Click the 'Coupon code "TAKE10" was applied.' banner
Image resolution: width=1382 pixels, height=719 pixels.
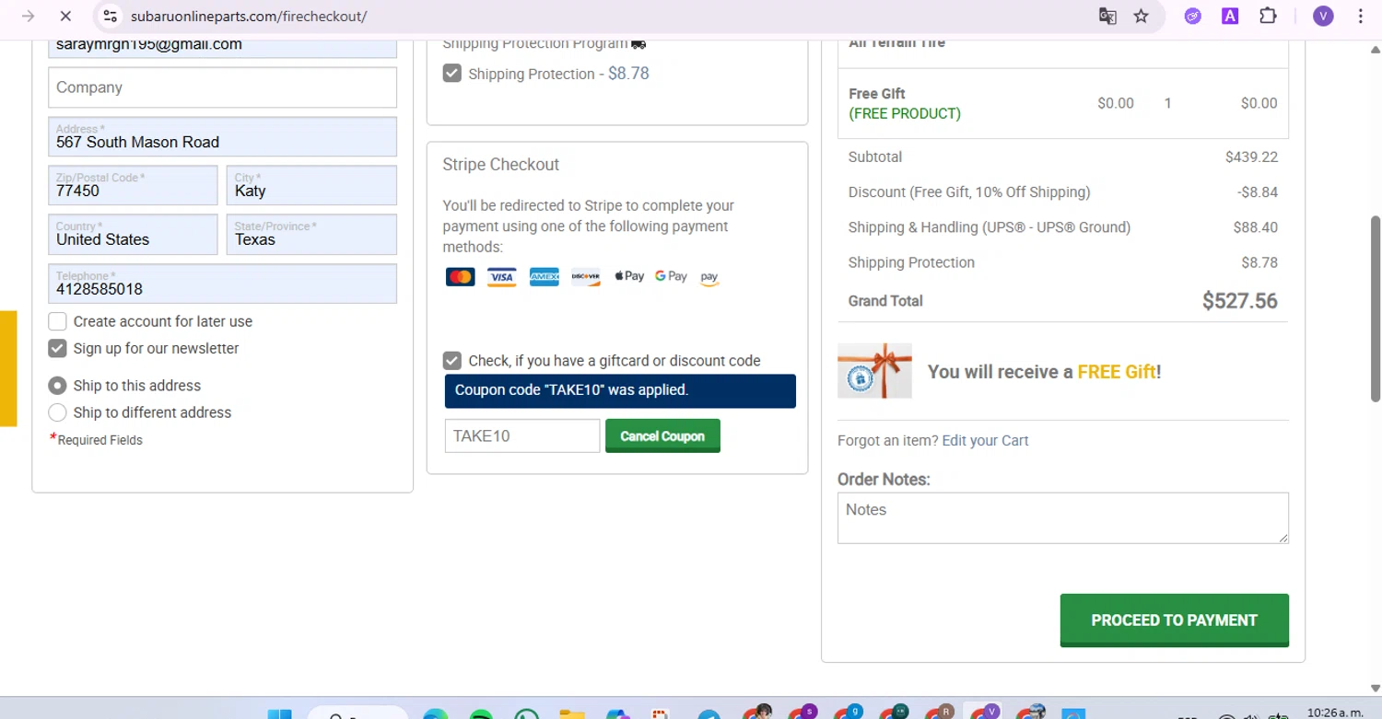point(620,390)
